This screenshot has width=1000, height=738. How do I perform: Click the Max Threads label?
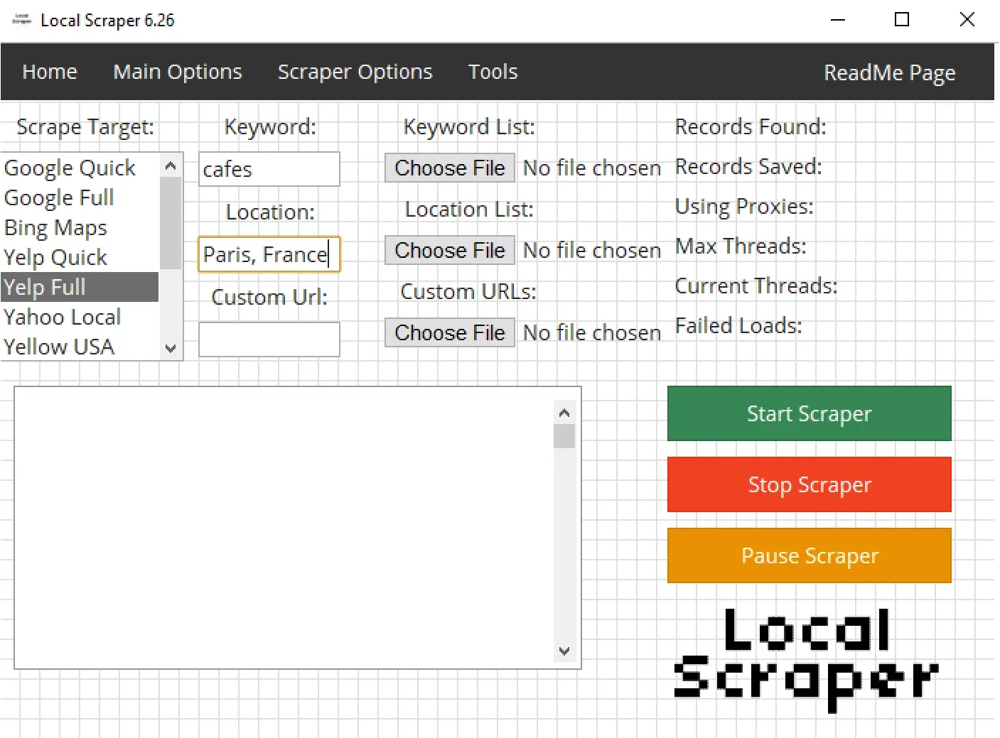click(x=741, y=246)
